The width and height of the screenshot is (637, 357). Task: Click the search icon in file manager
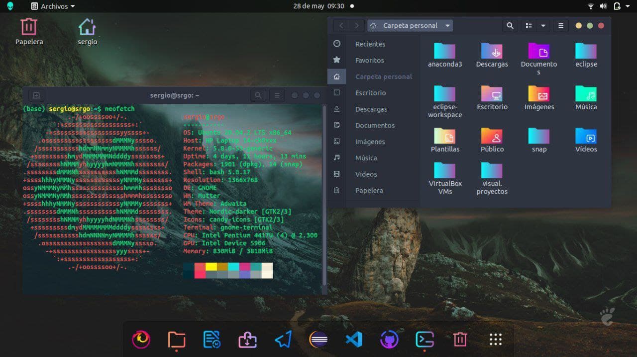coord(510,25)
